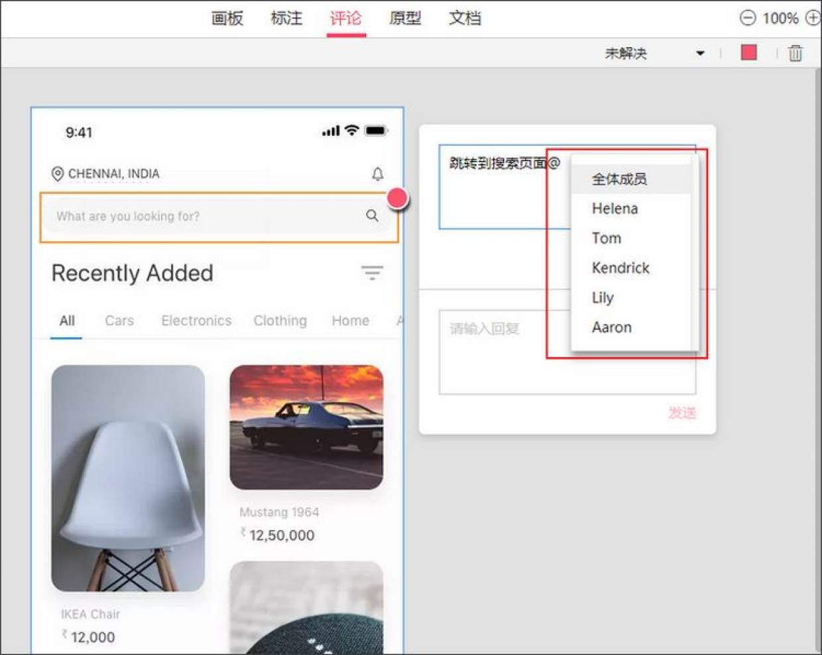This screenshot has height=655, width=822.
Task: Click the filter lines icon near Recently Added
Action: (x=372, y=272)
